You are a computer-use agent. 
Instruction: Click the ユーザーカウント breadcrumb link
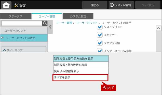87,23
